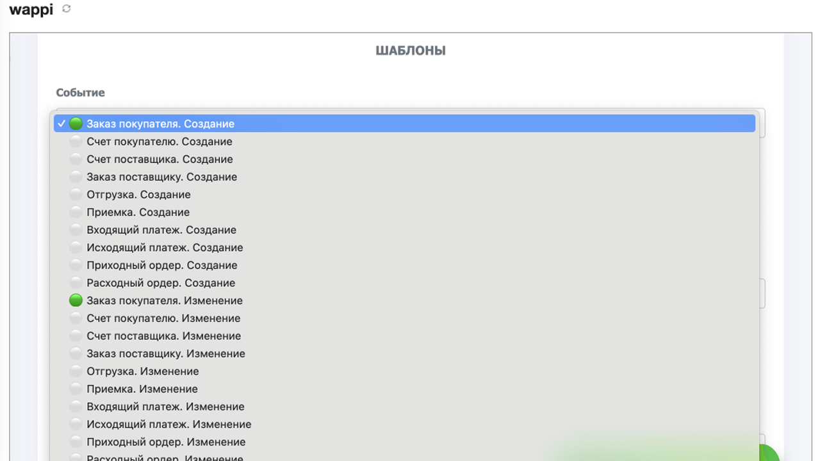Viewport: 820px width, 461px height.
Task: Choose 'Счет покупателю. Создание' from list
Action: (159, 142)
